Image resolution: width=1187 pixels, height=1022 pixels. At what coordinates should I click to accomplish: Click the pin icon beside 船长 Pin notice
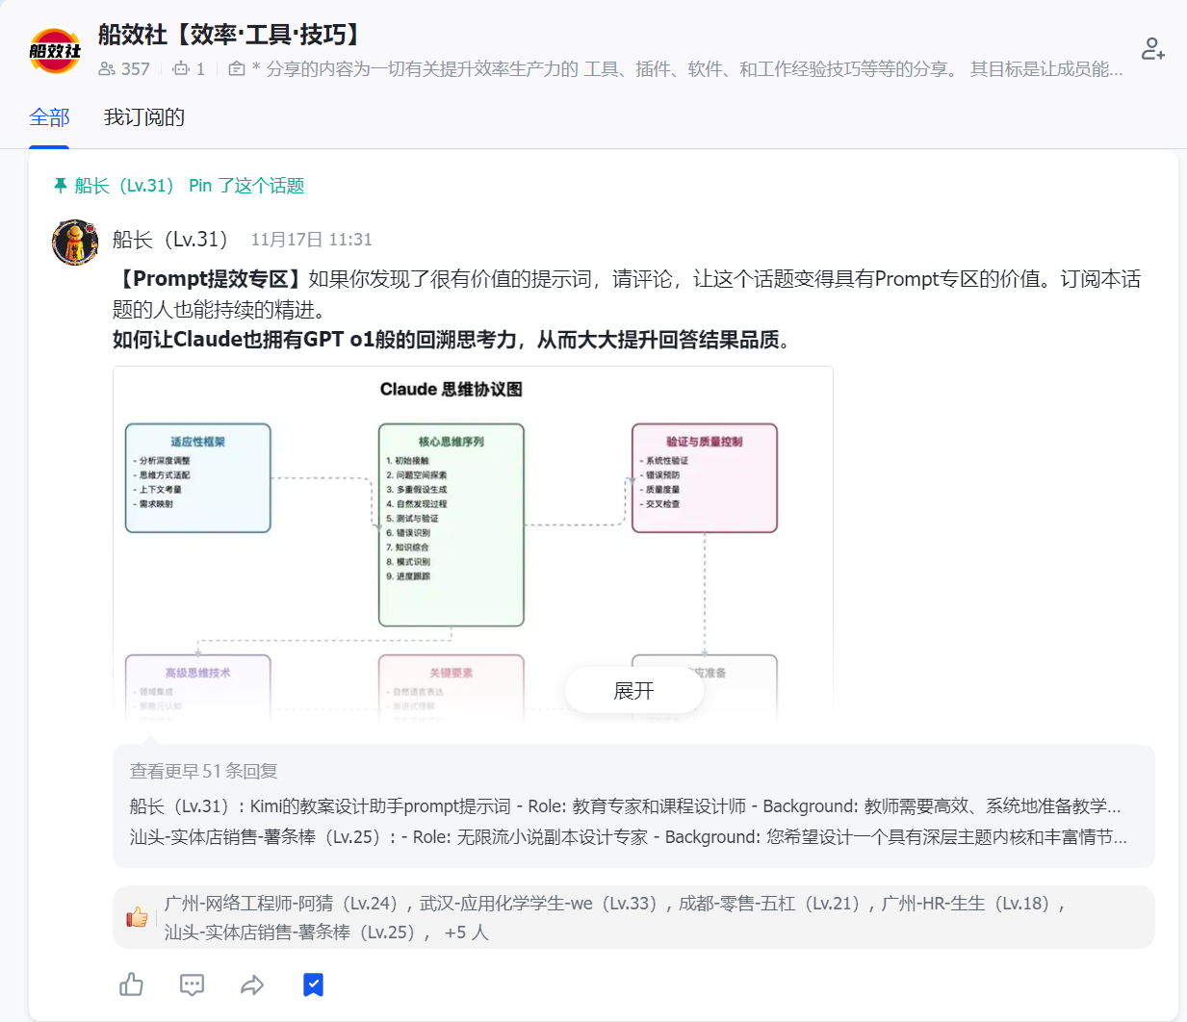pyautogui.click(x=61, y=186)
